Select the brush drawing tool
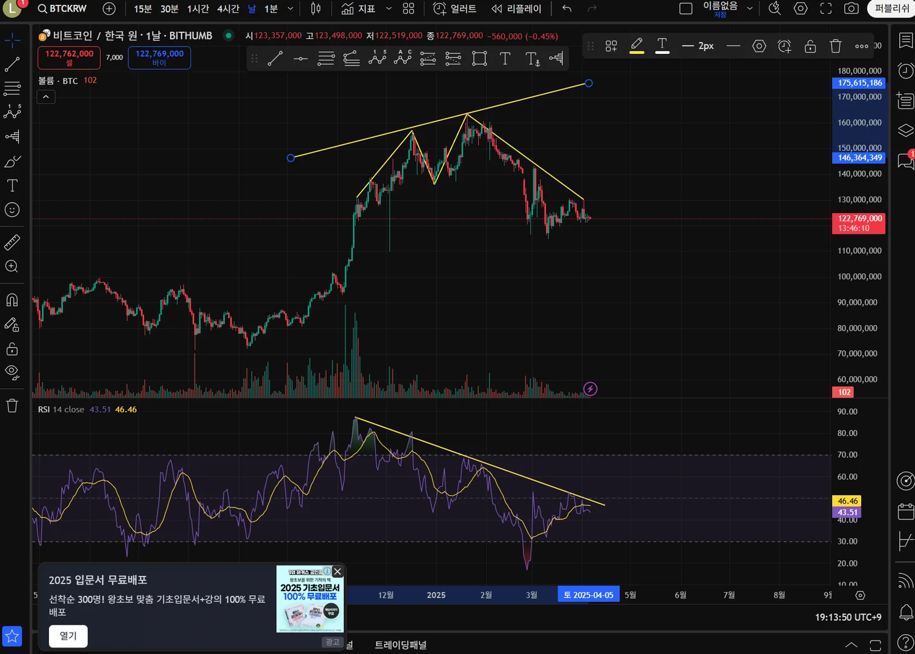 pyautogui.click(x=12, y=162)
